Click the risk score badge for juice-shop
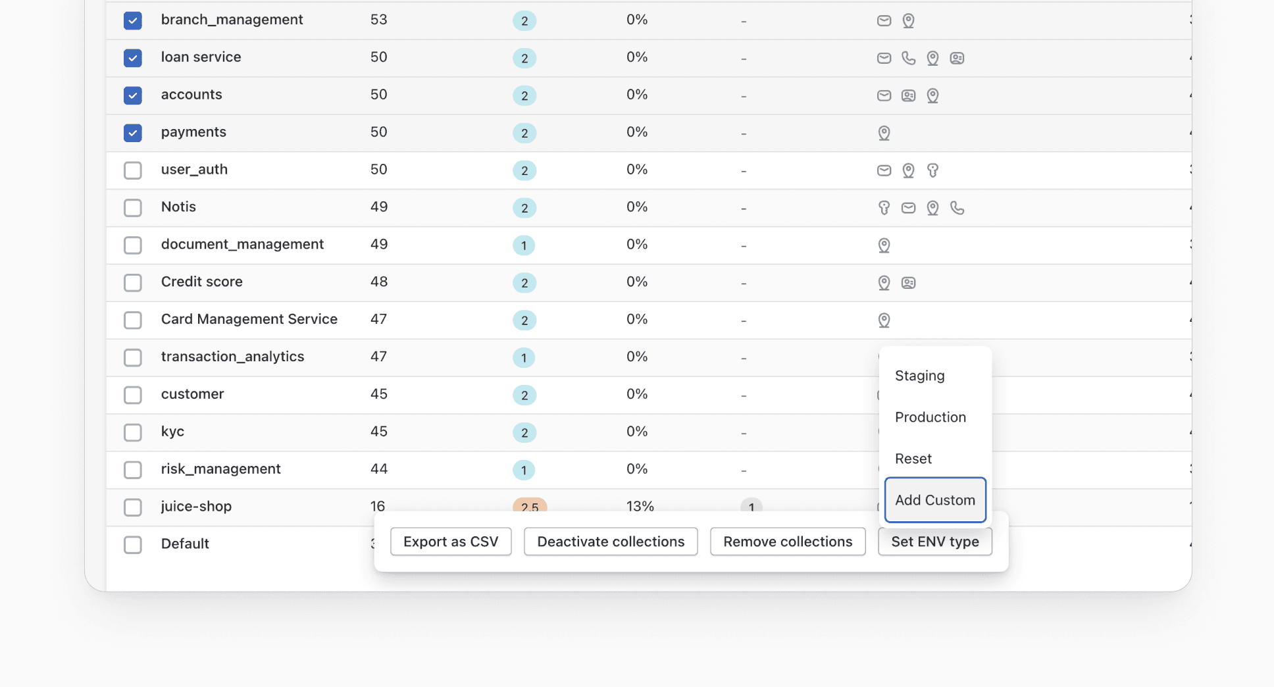The image size is (1274, 687). [530, 505]
